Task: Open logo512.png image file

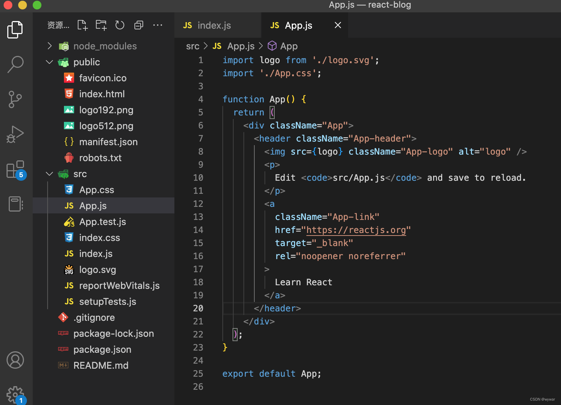Action: [104, 126]
